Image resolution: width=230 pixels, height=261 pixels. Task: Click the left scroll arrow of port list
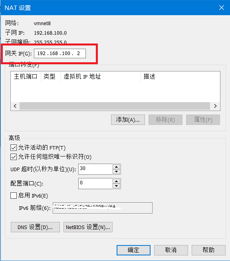pyautogui.click(x=15, y=106)
